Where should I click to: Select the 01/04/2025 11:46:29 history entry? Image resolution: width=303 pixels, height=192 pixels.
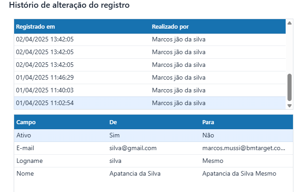click(45, 77)
